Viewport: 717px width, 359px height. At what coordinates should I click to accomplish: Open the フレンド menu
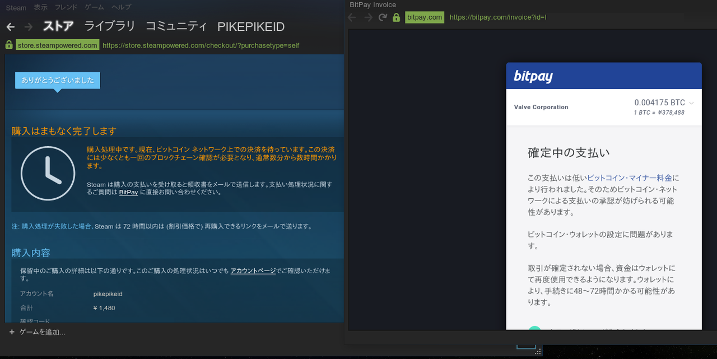(66, 7)
